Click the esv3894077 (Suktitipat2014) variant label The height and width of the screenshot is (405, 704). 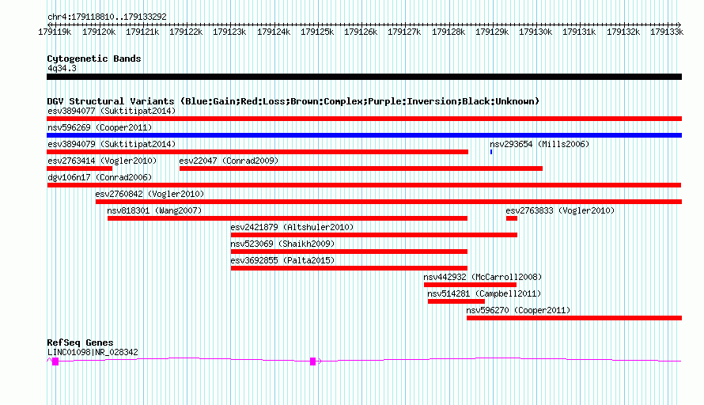[x=112, y=111]
